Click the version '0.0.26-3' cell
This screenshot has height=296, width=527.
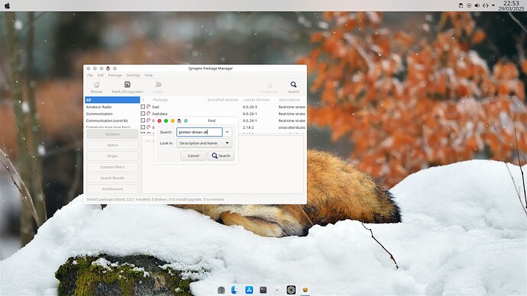coord(250,107)
